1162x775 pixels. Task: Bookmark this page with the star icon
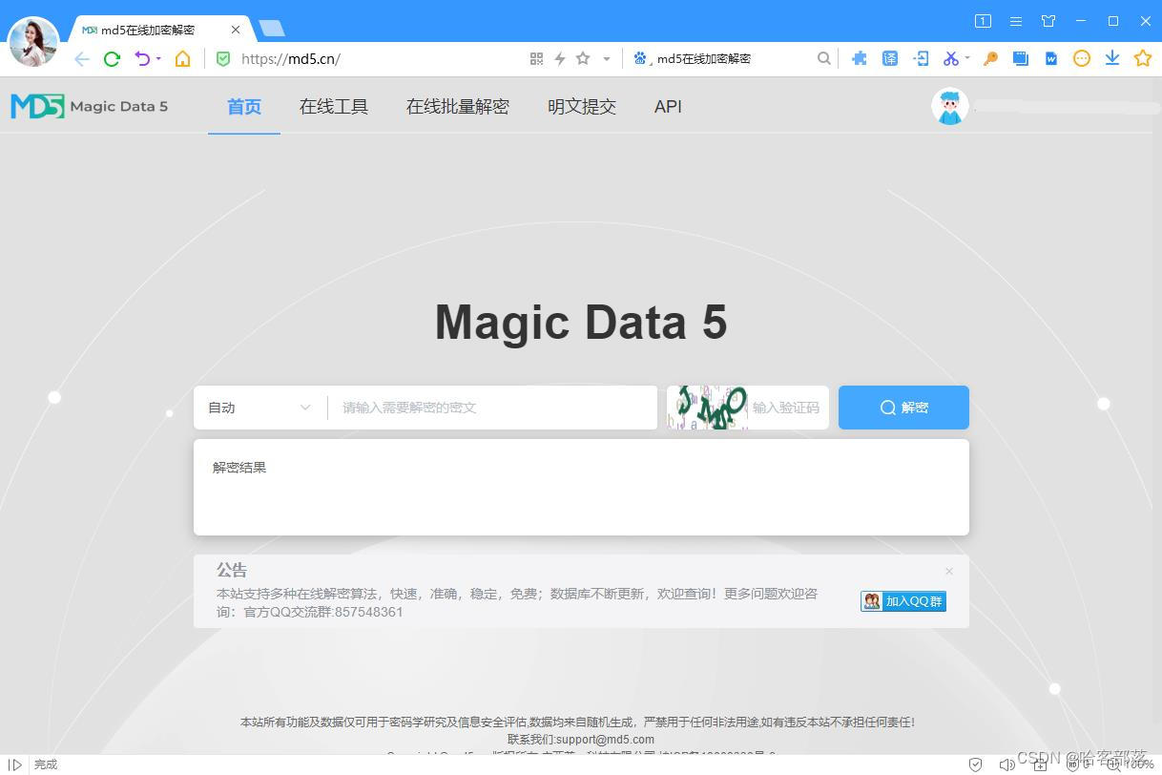tap(583, 59)
